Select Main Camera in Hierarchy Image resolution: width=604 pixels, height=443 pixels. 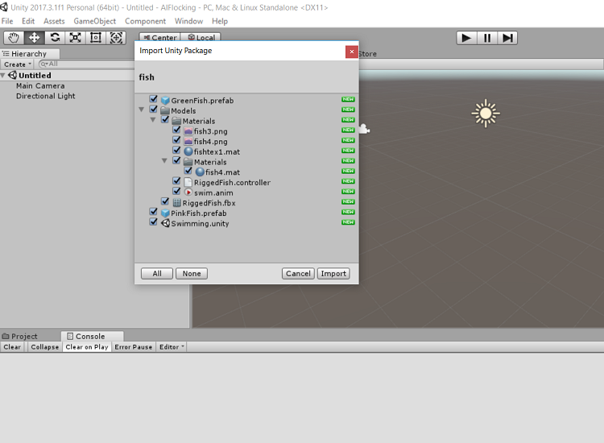pos(40,86)
